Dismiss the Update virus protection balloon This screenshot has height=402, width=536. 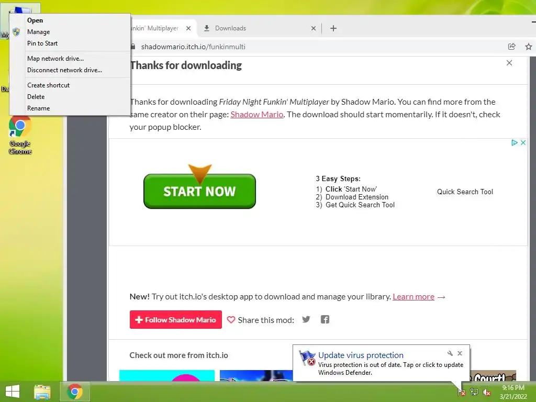point(460,353)
